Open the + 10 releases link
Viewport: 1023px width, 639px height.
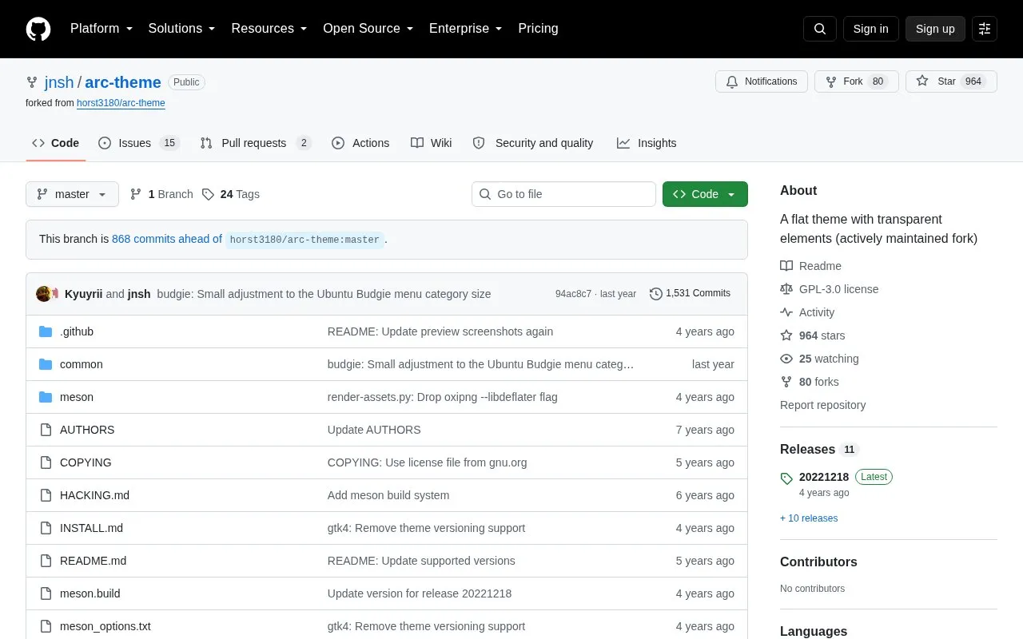pyautogui.click(x=809, y=518)
